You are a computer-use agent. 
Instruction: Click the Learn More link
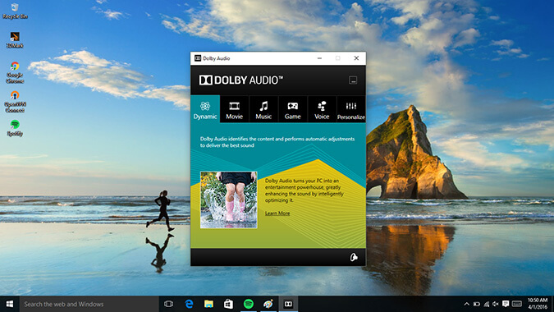pyautogui.click(x=277, y=213)
